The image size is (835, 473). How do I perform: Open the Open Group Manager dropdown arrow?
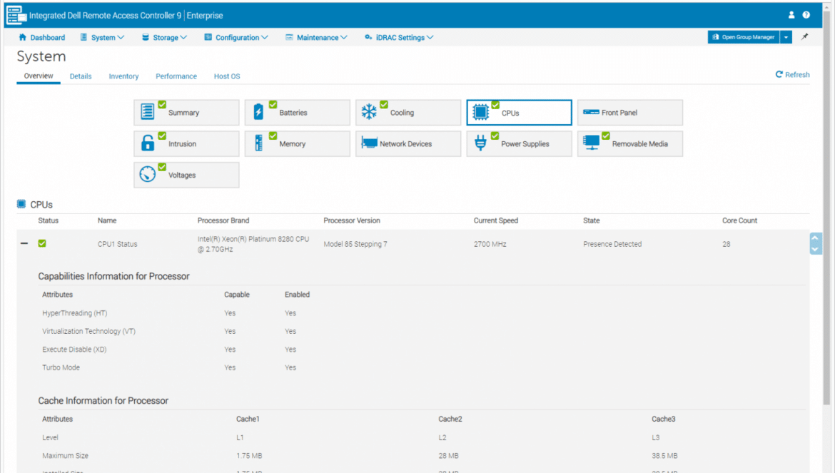pyautogui.click(x=786, y=36)
